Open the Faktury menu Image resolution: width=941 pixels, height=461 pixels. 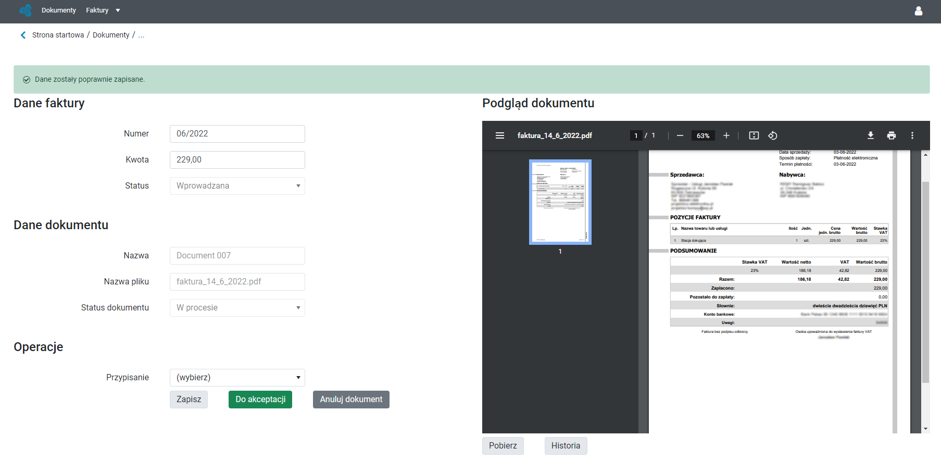tap(97, 10)
